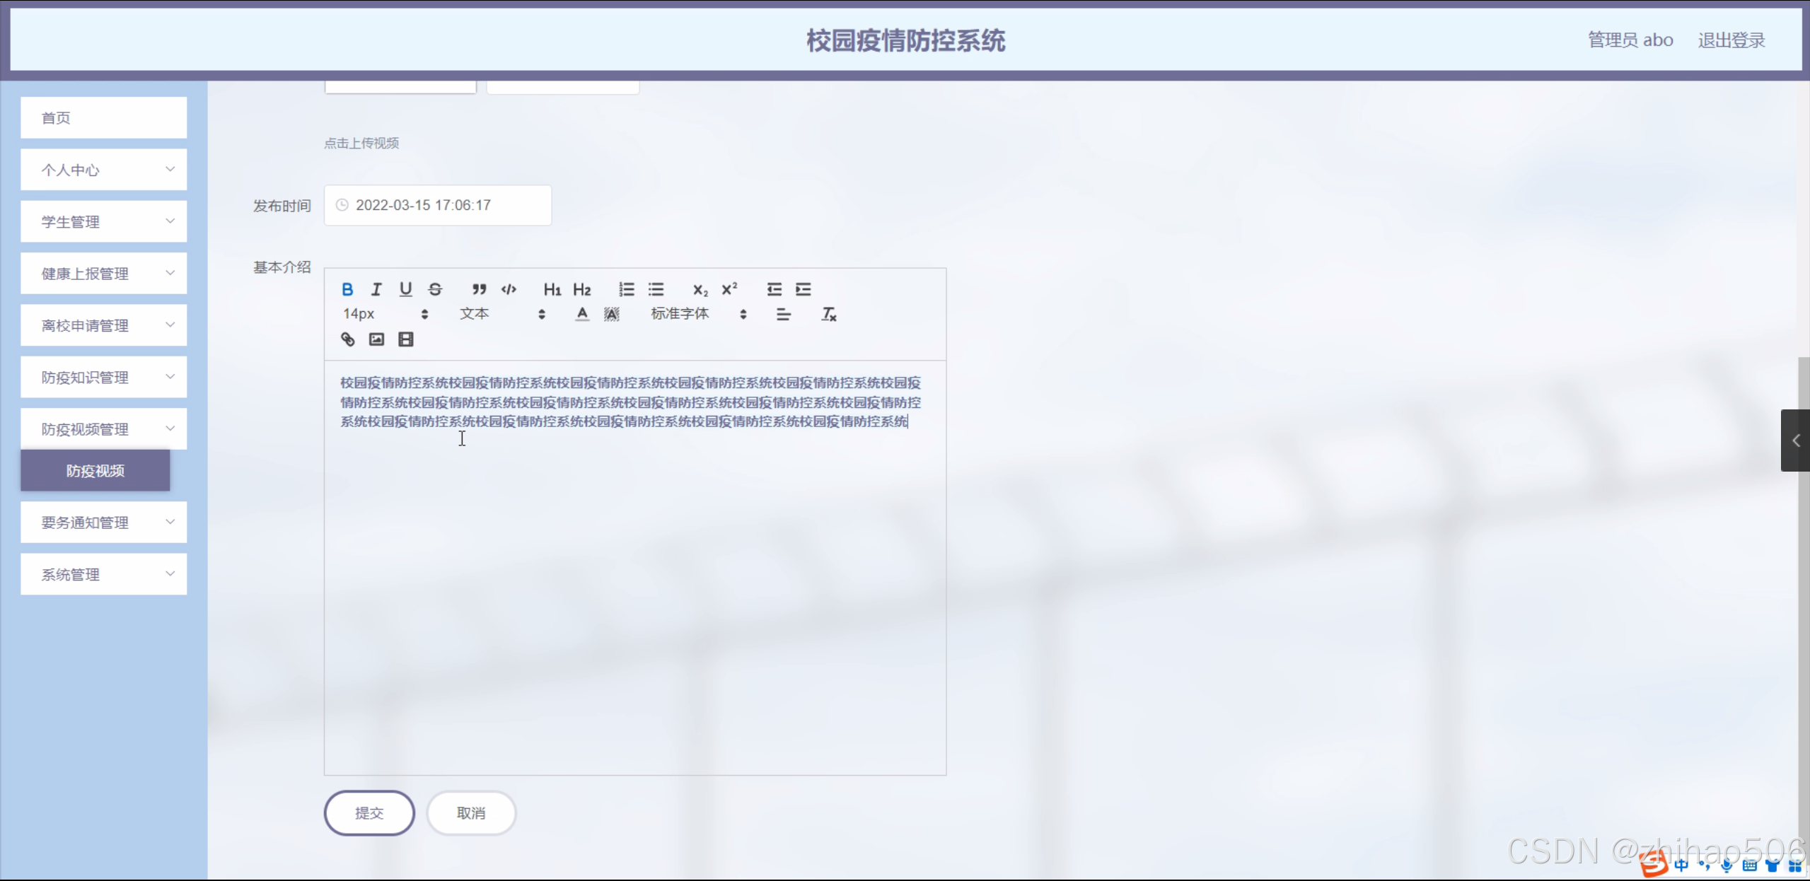The height and width of the screenshot is (881, 1810).
Task: Insert a video into the editor
Action: [405, 339]
